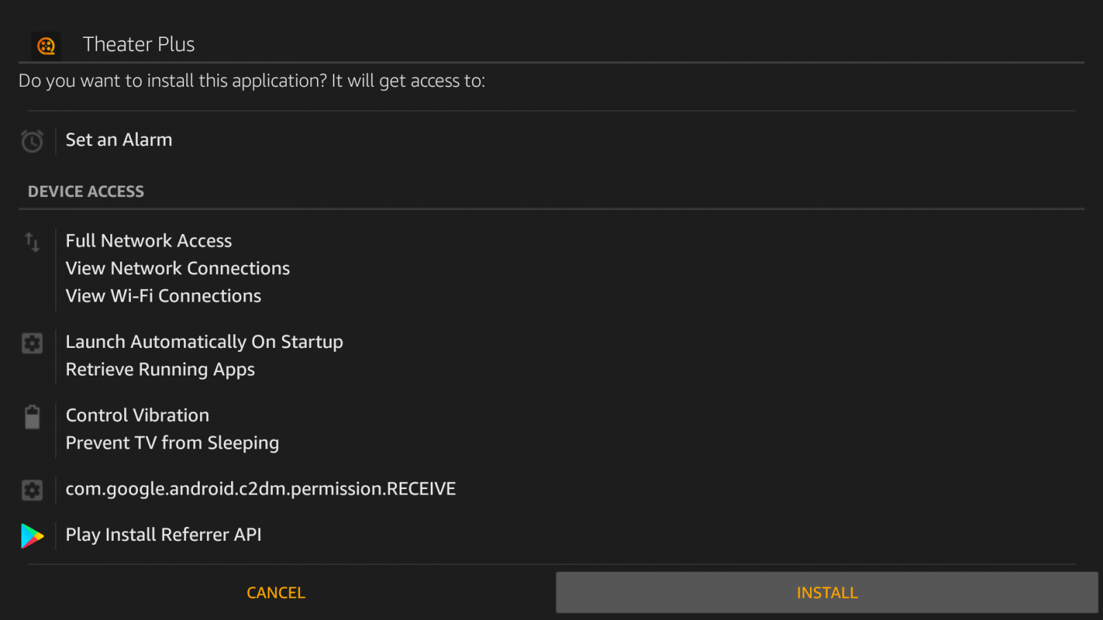The image size is (1103, 620).
Task: Select Control Vibration permission
Action: coord(137,415)
